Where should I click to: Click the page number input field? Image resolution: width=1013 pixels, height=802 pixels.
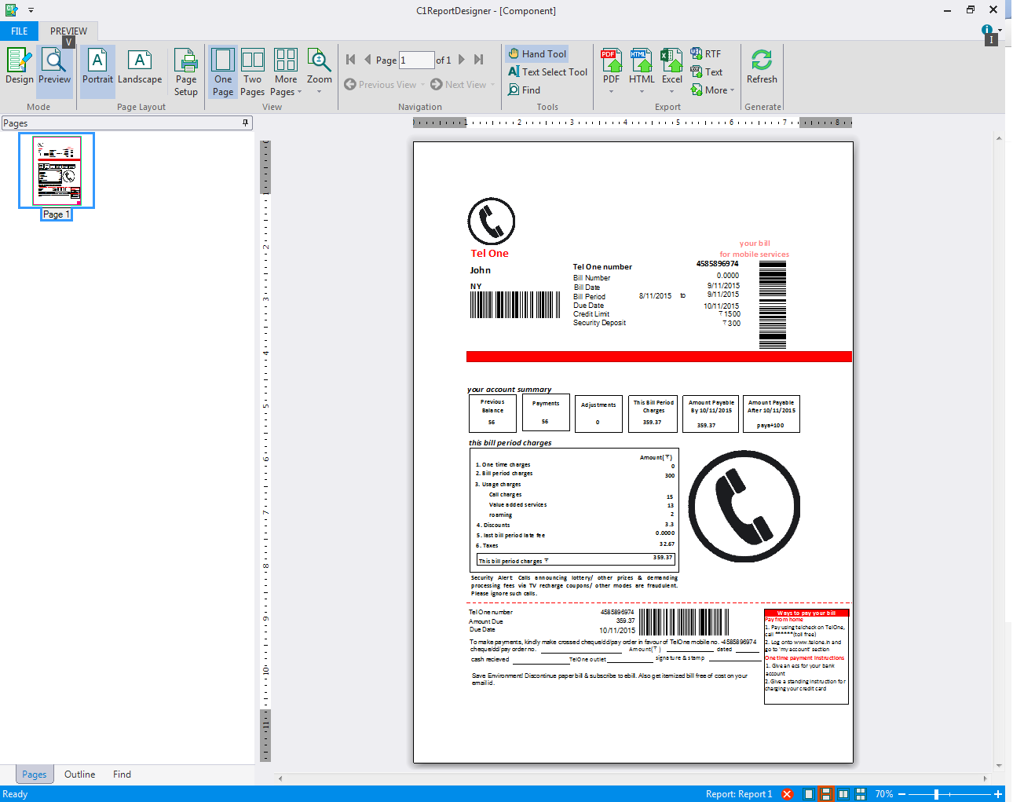[416, 60]
